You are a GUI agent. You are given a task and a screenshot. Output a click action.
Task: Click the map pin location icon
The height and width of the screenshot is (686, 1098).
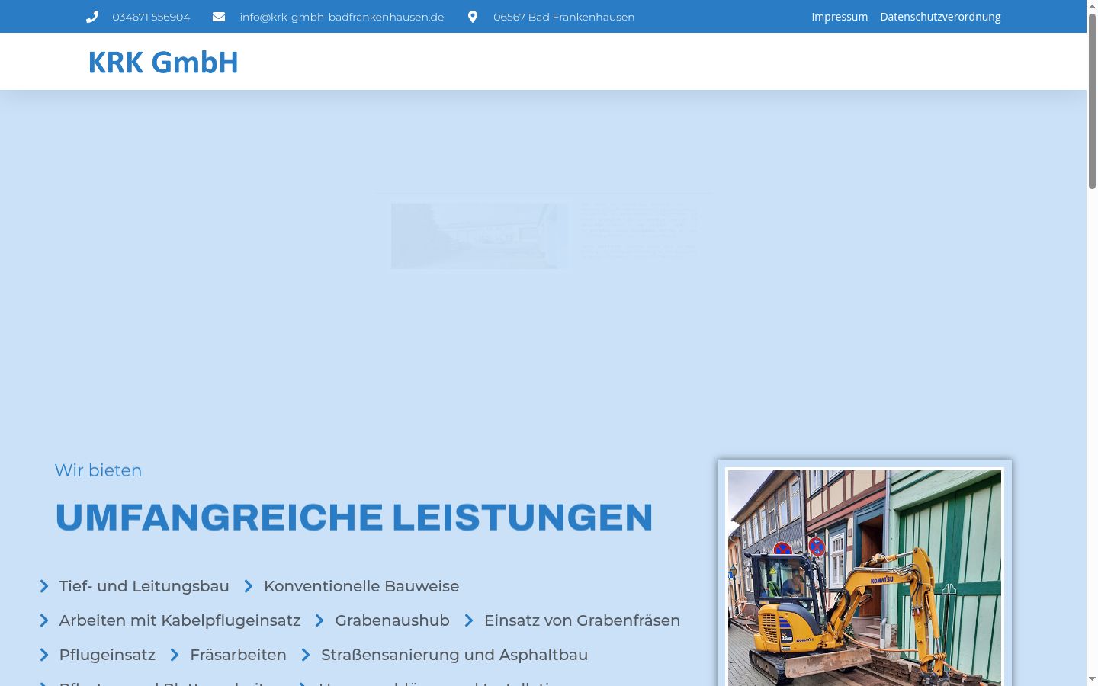pyautogui.click(x=473, y=17)
